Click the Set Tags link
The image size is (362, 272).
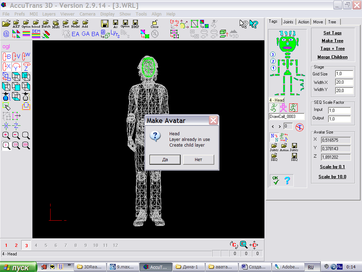(x=332, y=33)
